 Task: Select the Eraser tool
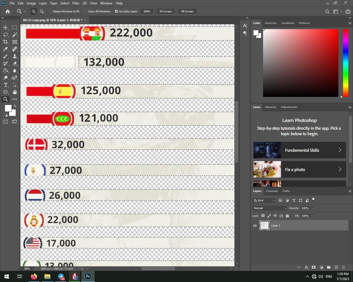click(x=14, y=64)
